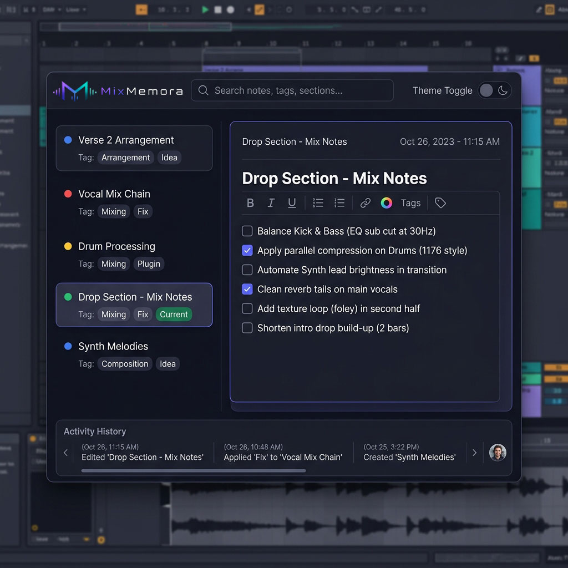The image size is (568, 568).
Task: Open the color wheel picker
Action: point(386,203)
